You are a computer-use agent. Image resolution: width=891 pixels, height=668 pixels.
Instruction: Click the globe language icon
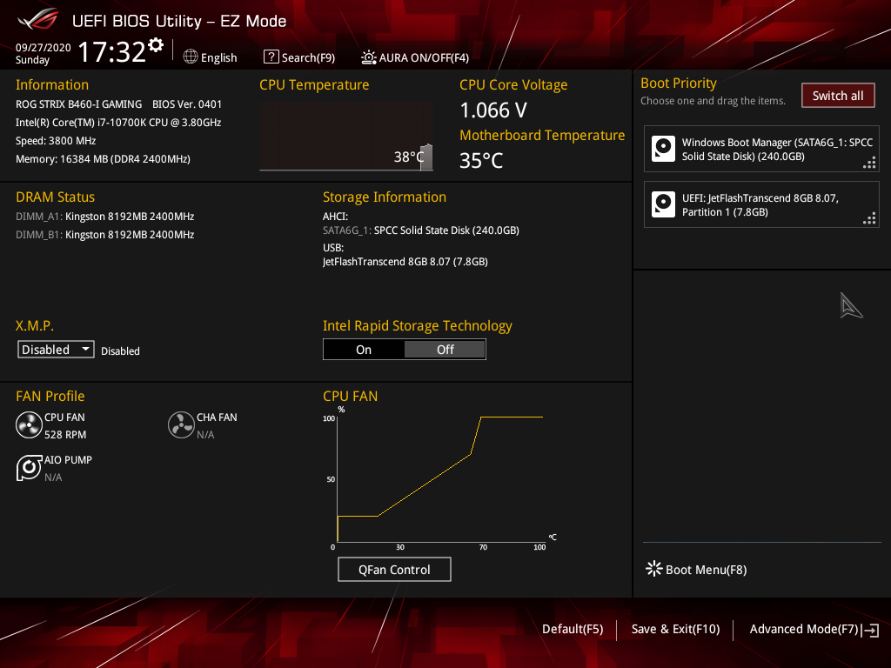(x=191, y=57)
